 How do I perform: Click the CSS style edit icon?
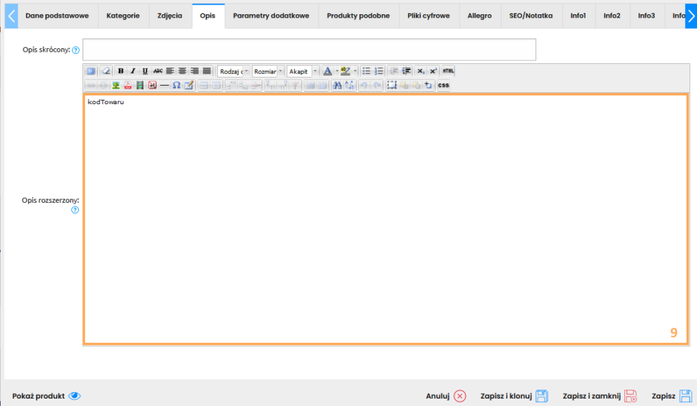[443, 86]
